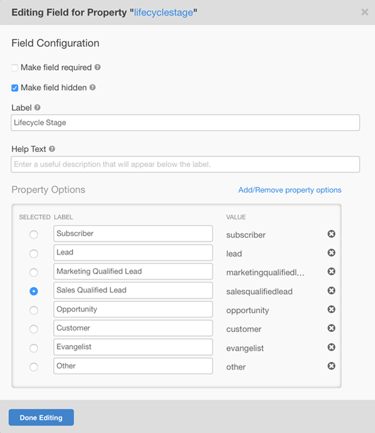The height and width of the screenshot is (433, 375).
Task: Remove the Evangelist option
Action: pyautogui.click(x=331, y=347)
